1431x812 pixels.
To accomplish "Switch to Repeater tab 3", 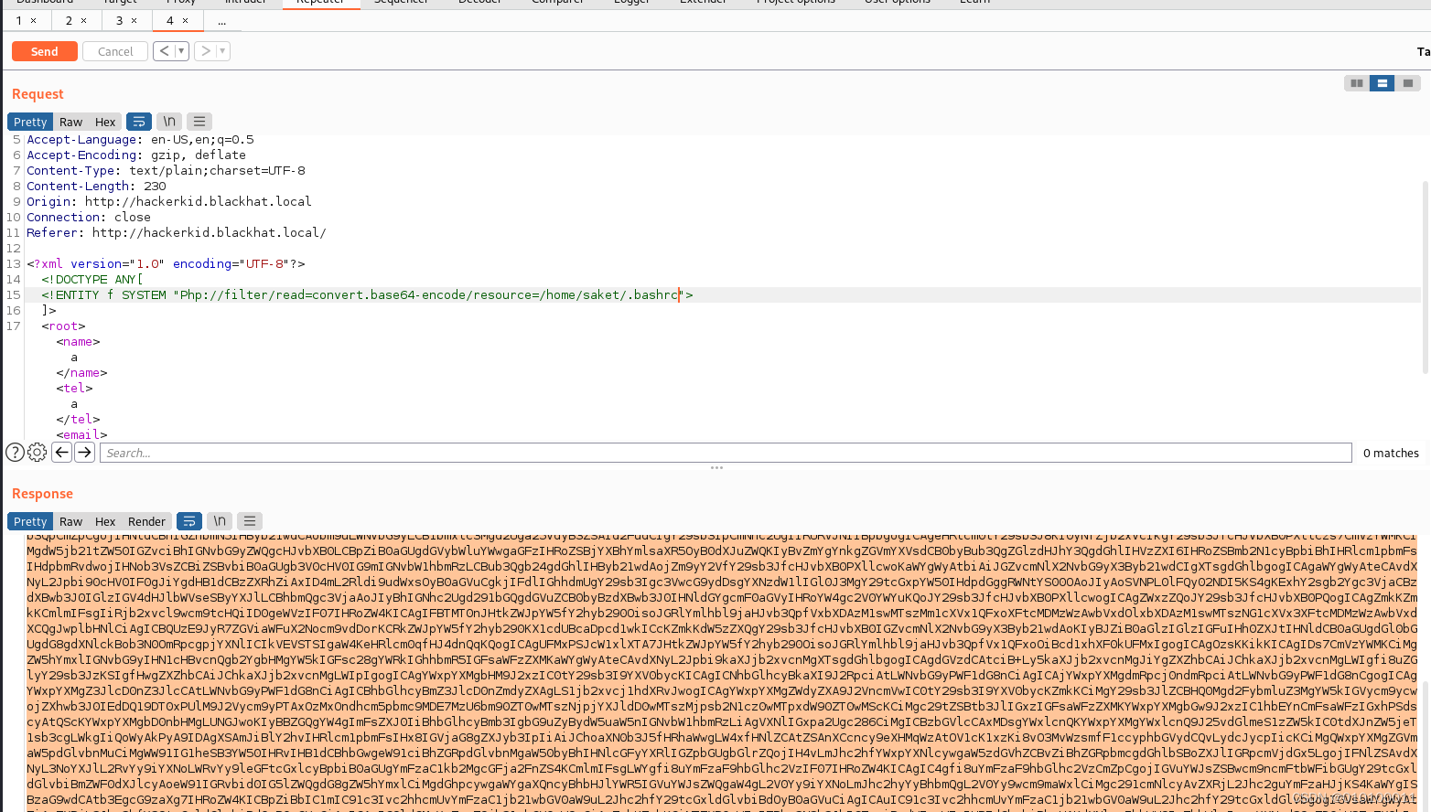I will pyautogui.click(x=119, y=20).
